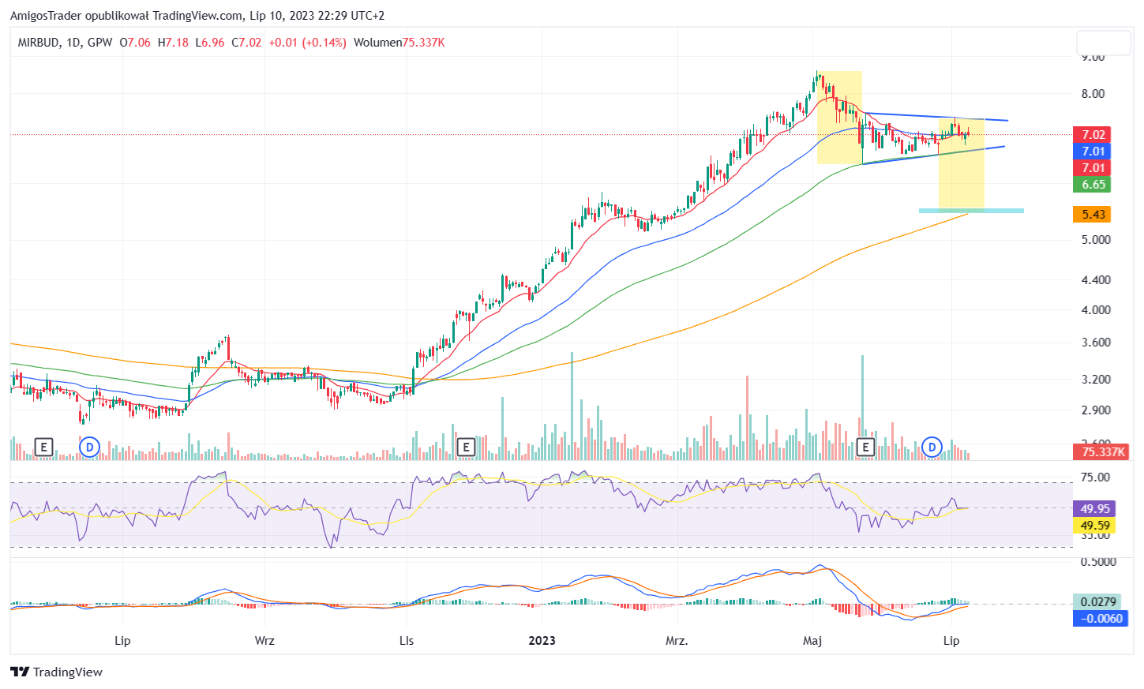Viewport: 1144px width, 689px height.
Task: Click the high value H7.18
Action: 173,43
